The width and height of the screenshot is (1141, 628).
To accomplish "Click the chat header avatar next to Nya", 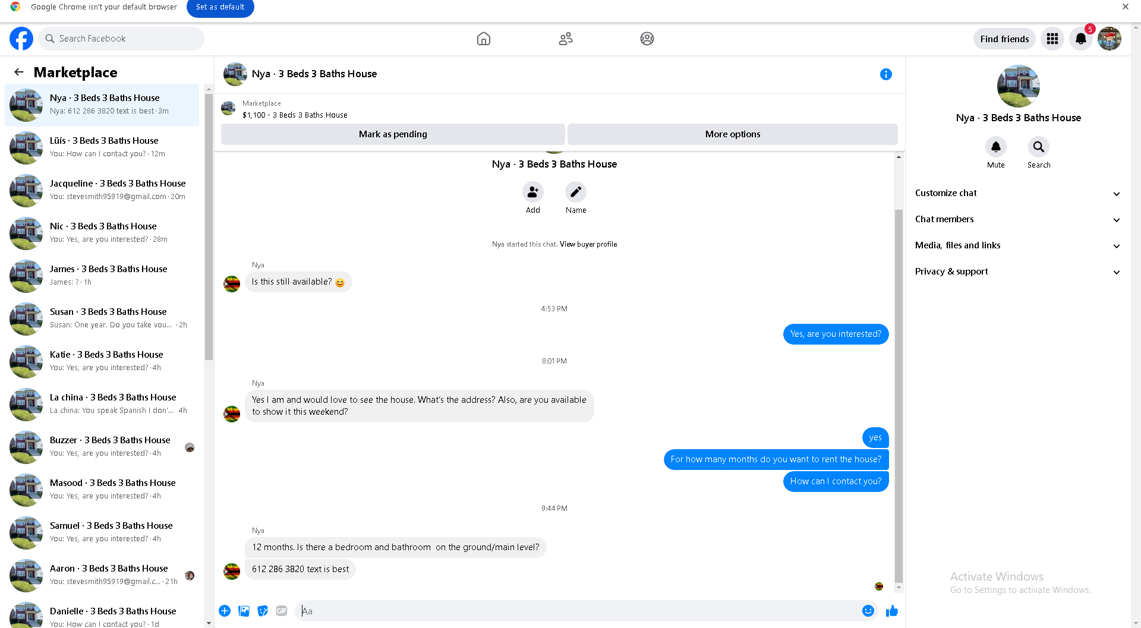I will pyautogui.click(x=235, y=74).
